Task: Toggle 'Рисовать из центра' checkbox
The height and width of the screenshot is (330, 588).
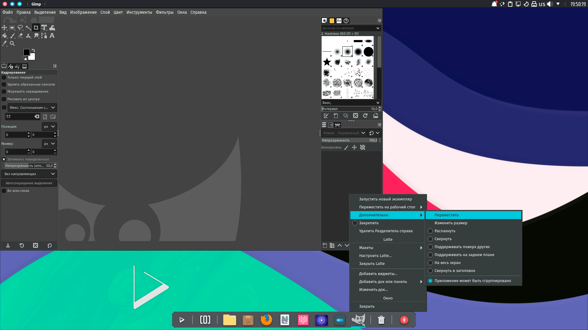Action: pyautogui.click(x=4, y=99)
